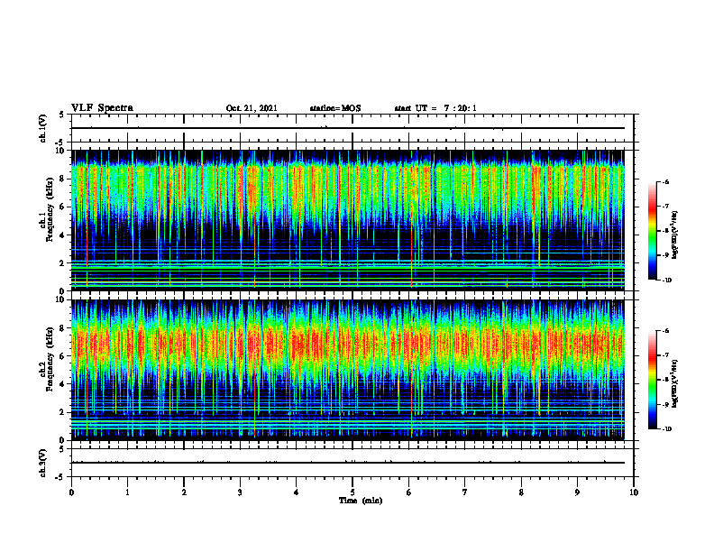The image size is (714, 552).
Task: Click the "station=MOS" label
Action: [335, 108]
